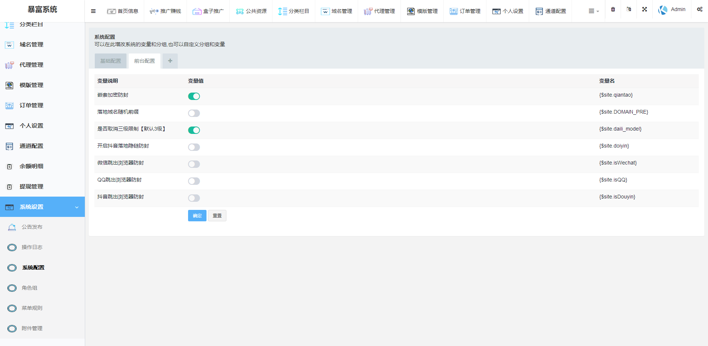Click variable name {$site.qiantao}

(x=616, y=95)
